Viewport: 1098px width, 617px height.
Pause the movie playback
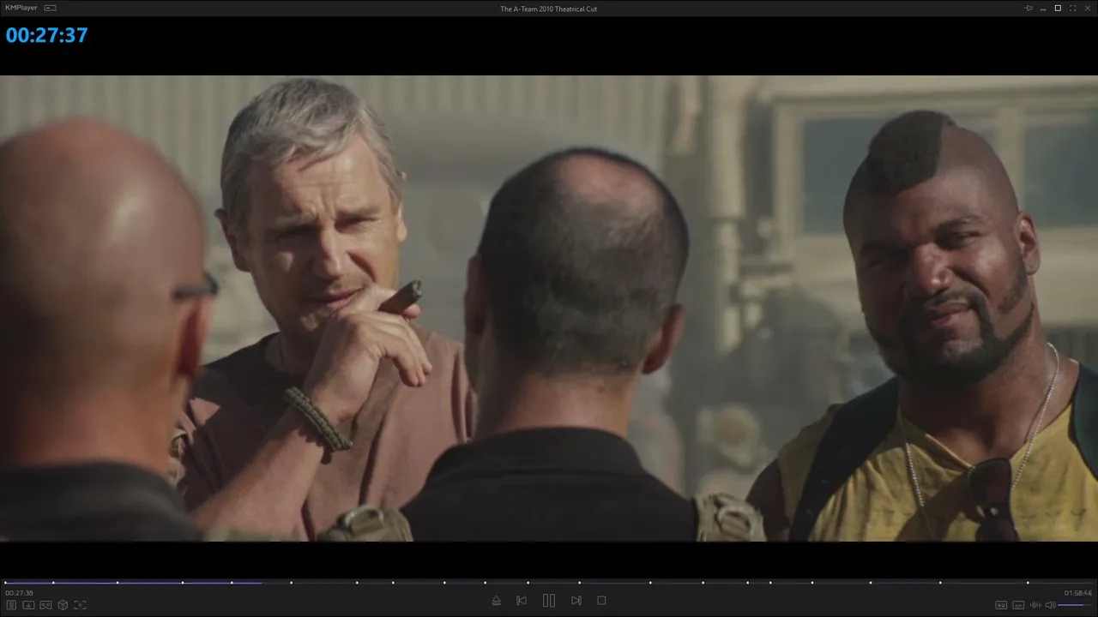pyautogui.click(x=549, y=601)
